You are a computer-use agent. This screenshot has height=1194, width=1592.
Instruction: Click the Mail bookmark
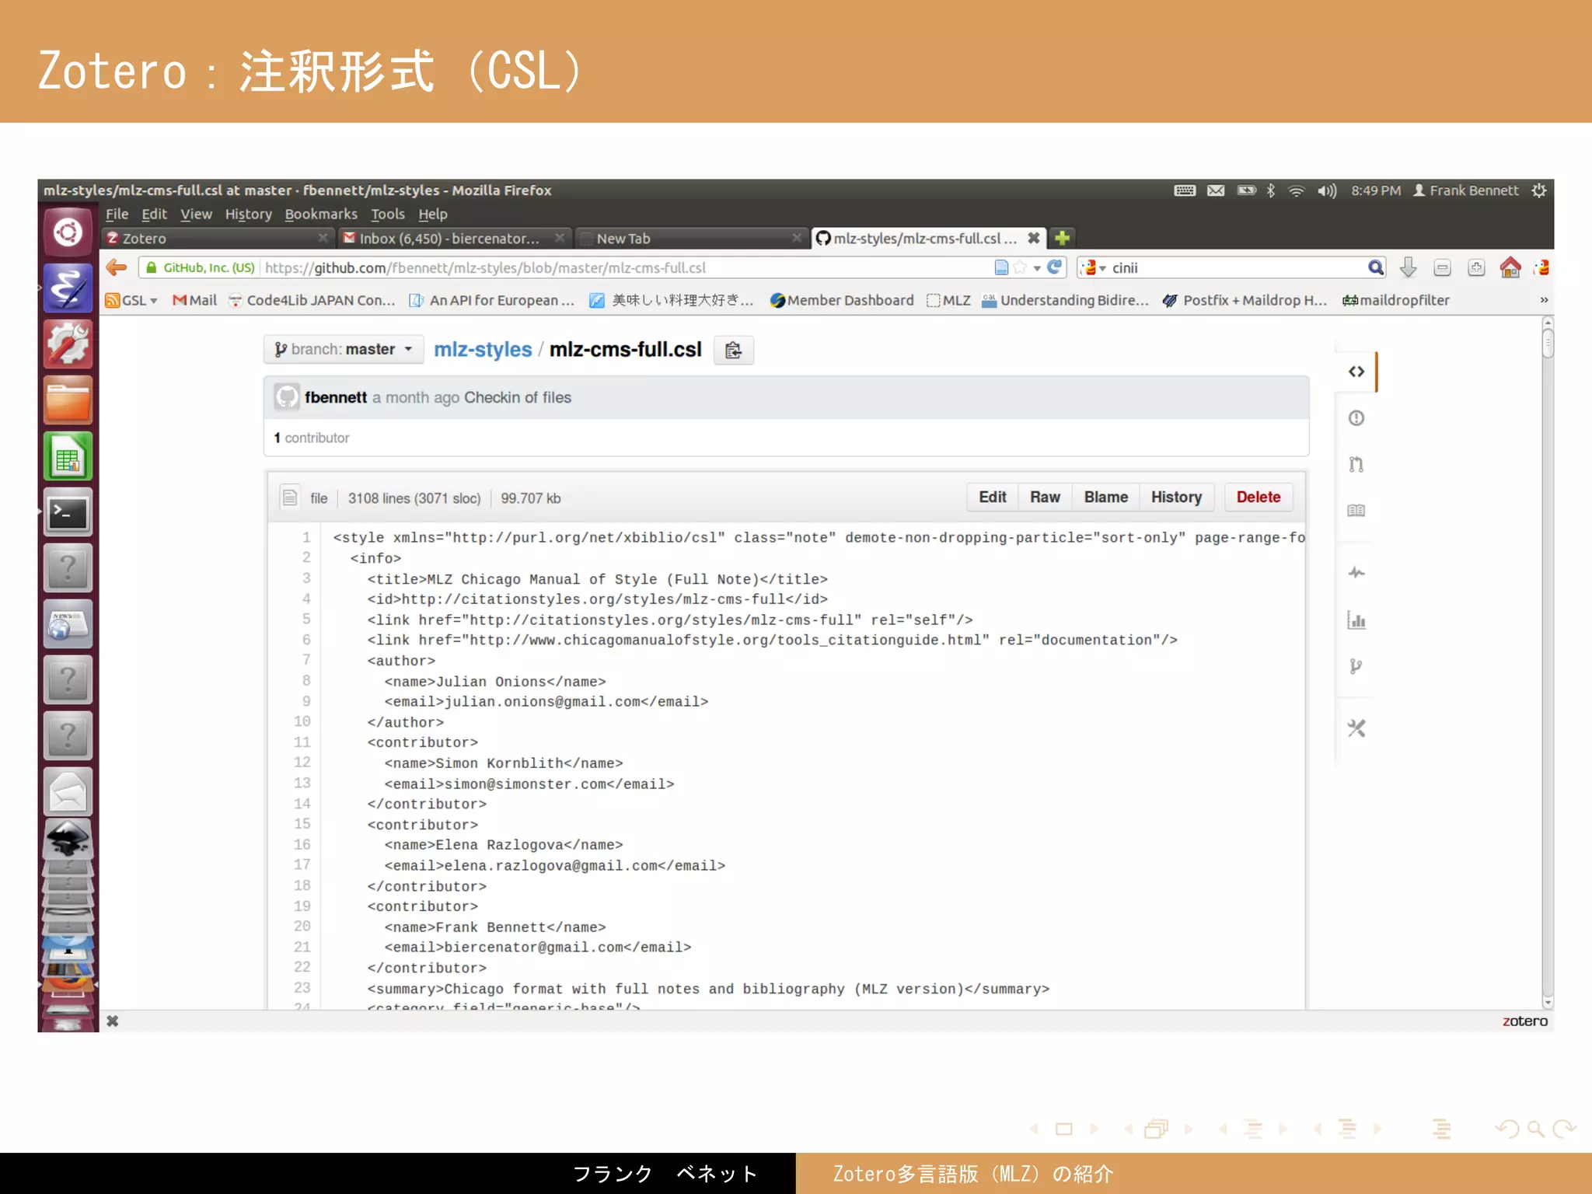(194, 300)
